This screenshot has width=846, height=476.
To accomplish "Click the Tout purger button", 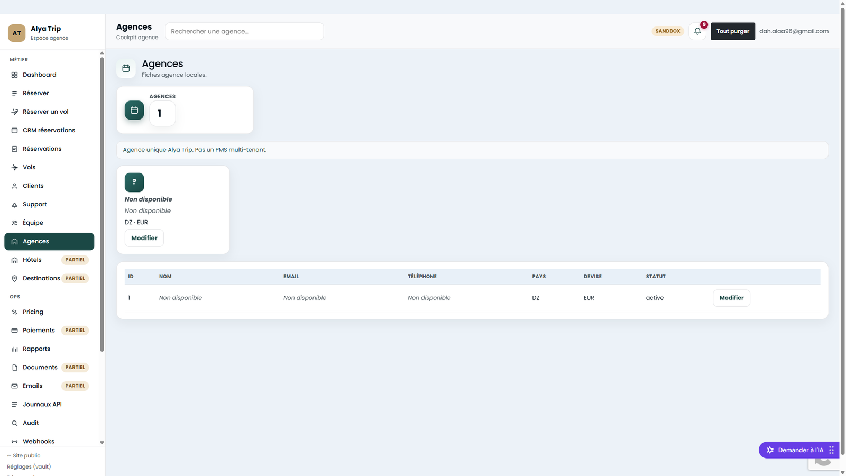I will (732, 31).
